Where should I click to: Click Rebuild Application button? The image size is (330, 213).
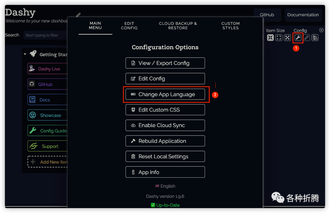[x=165, y=141]
